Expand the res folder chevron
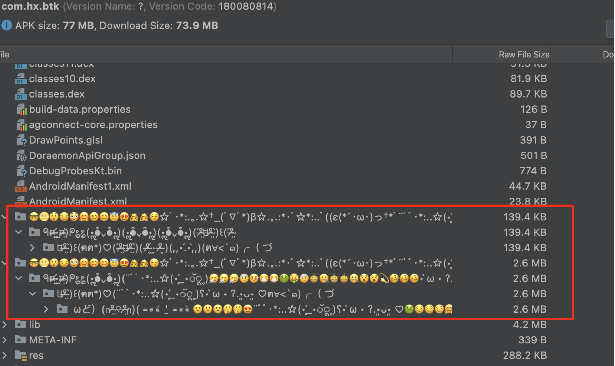615x366 pixels. coord(5,355)
